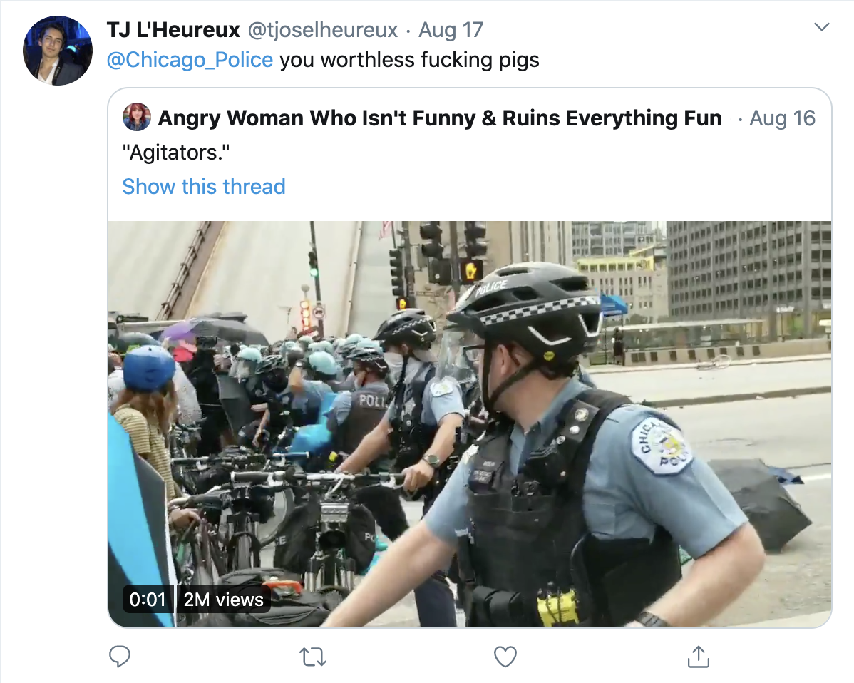Screen dimensions: 854x683
Task: Open the share tweet icon
Action: (698, 657)
